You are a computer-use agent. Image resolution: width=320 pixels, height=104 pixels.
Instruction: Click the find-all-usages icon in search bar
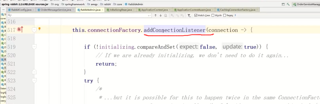[165, 15]
